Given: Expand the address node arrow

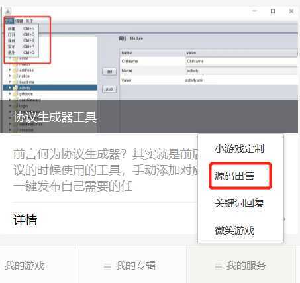Looking at the screenshot, I should [x=10, y=70].
